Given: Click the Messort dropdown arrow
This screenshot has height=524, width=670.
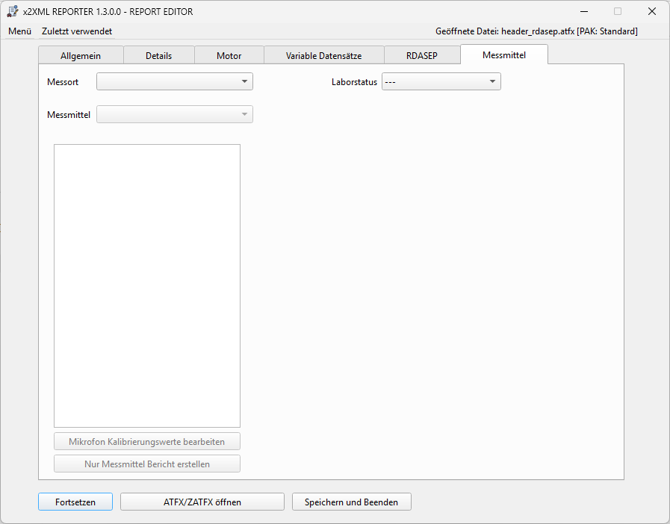Looking at the screenshot, I should [244, 81].
